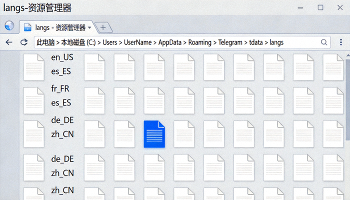This screenshot has height=200, width=350.
Task: Open the langs tab dropdown arrow
Action: pyautogui.click(x=89, y=28)
